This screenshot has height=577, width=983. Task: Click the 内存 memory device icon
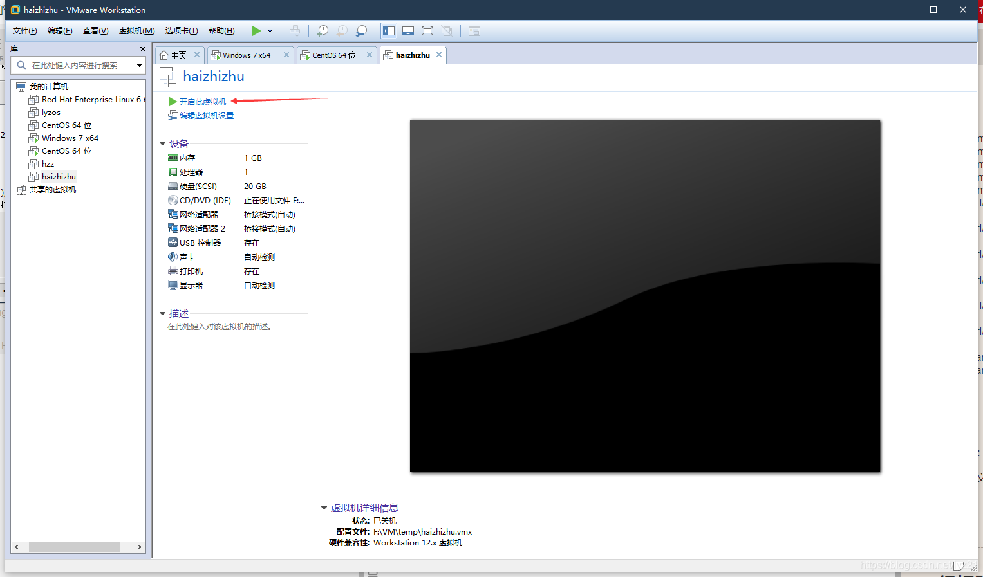pos(173,158)
